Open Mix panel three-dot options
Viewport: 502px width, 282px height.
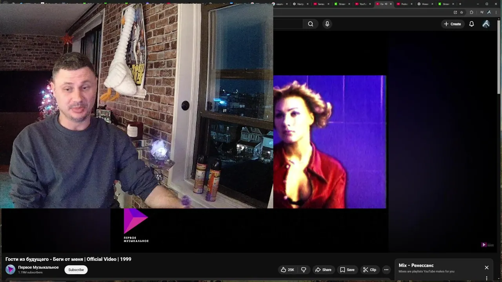486,278
